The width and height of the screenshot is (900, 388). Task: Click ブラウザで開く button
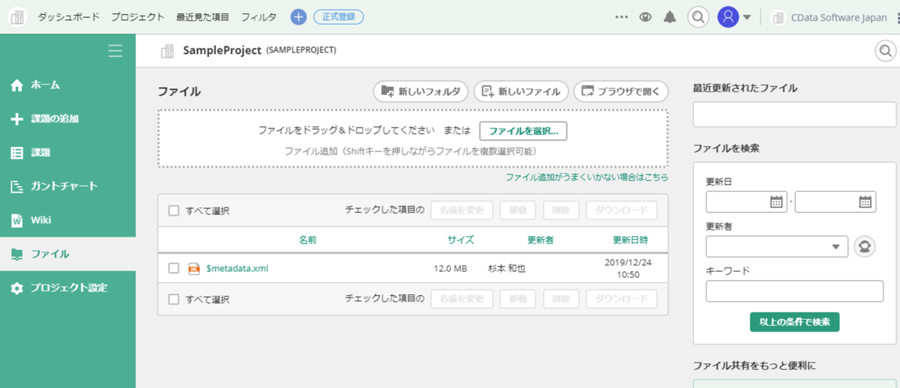tap(621, 91)
